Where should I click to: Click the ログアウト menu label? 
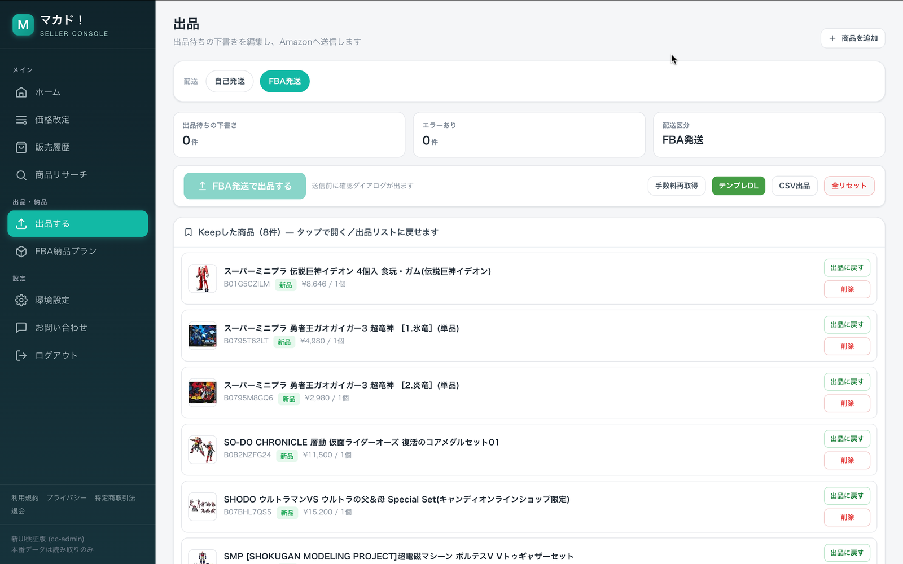[x=56, y=355]
